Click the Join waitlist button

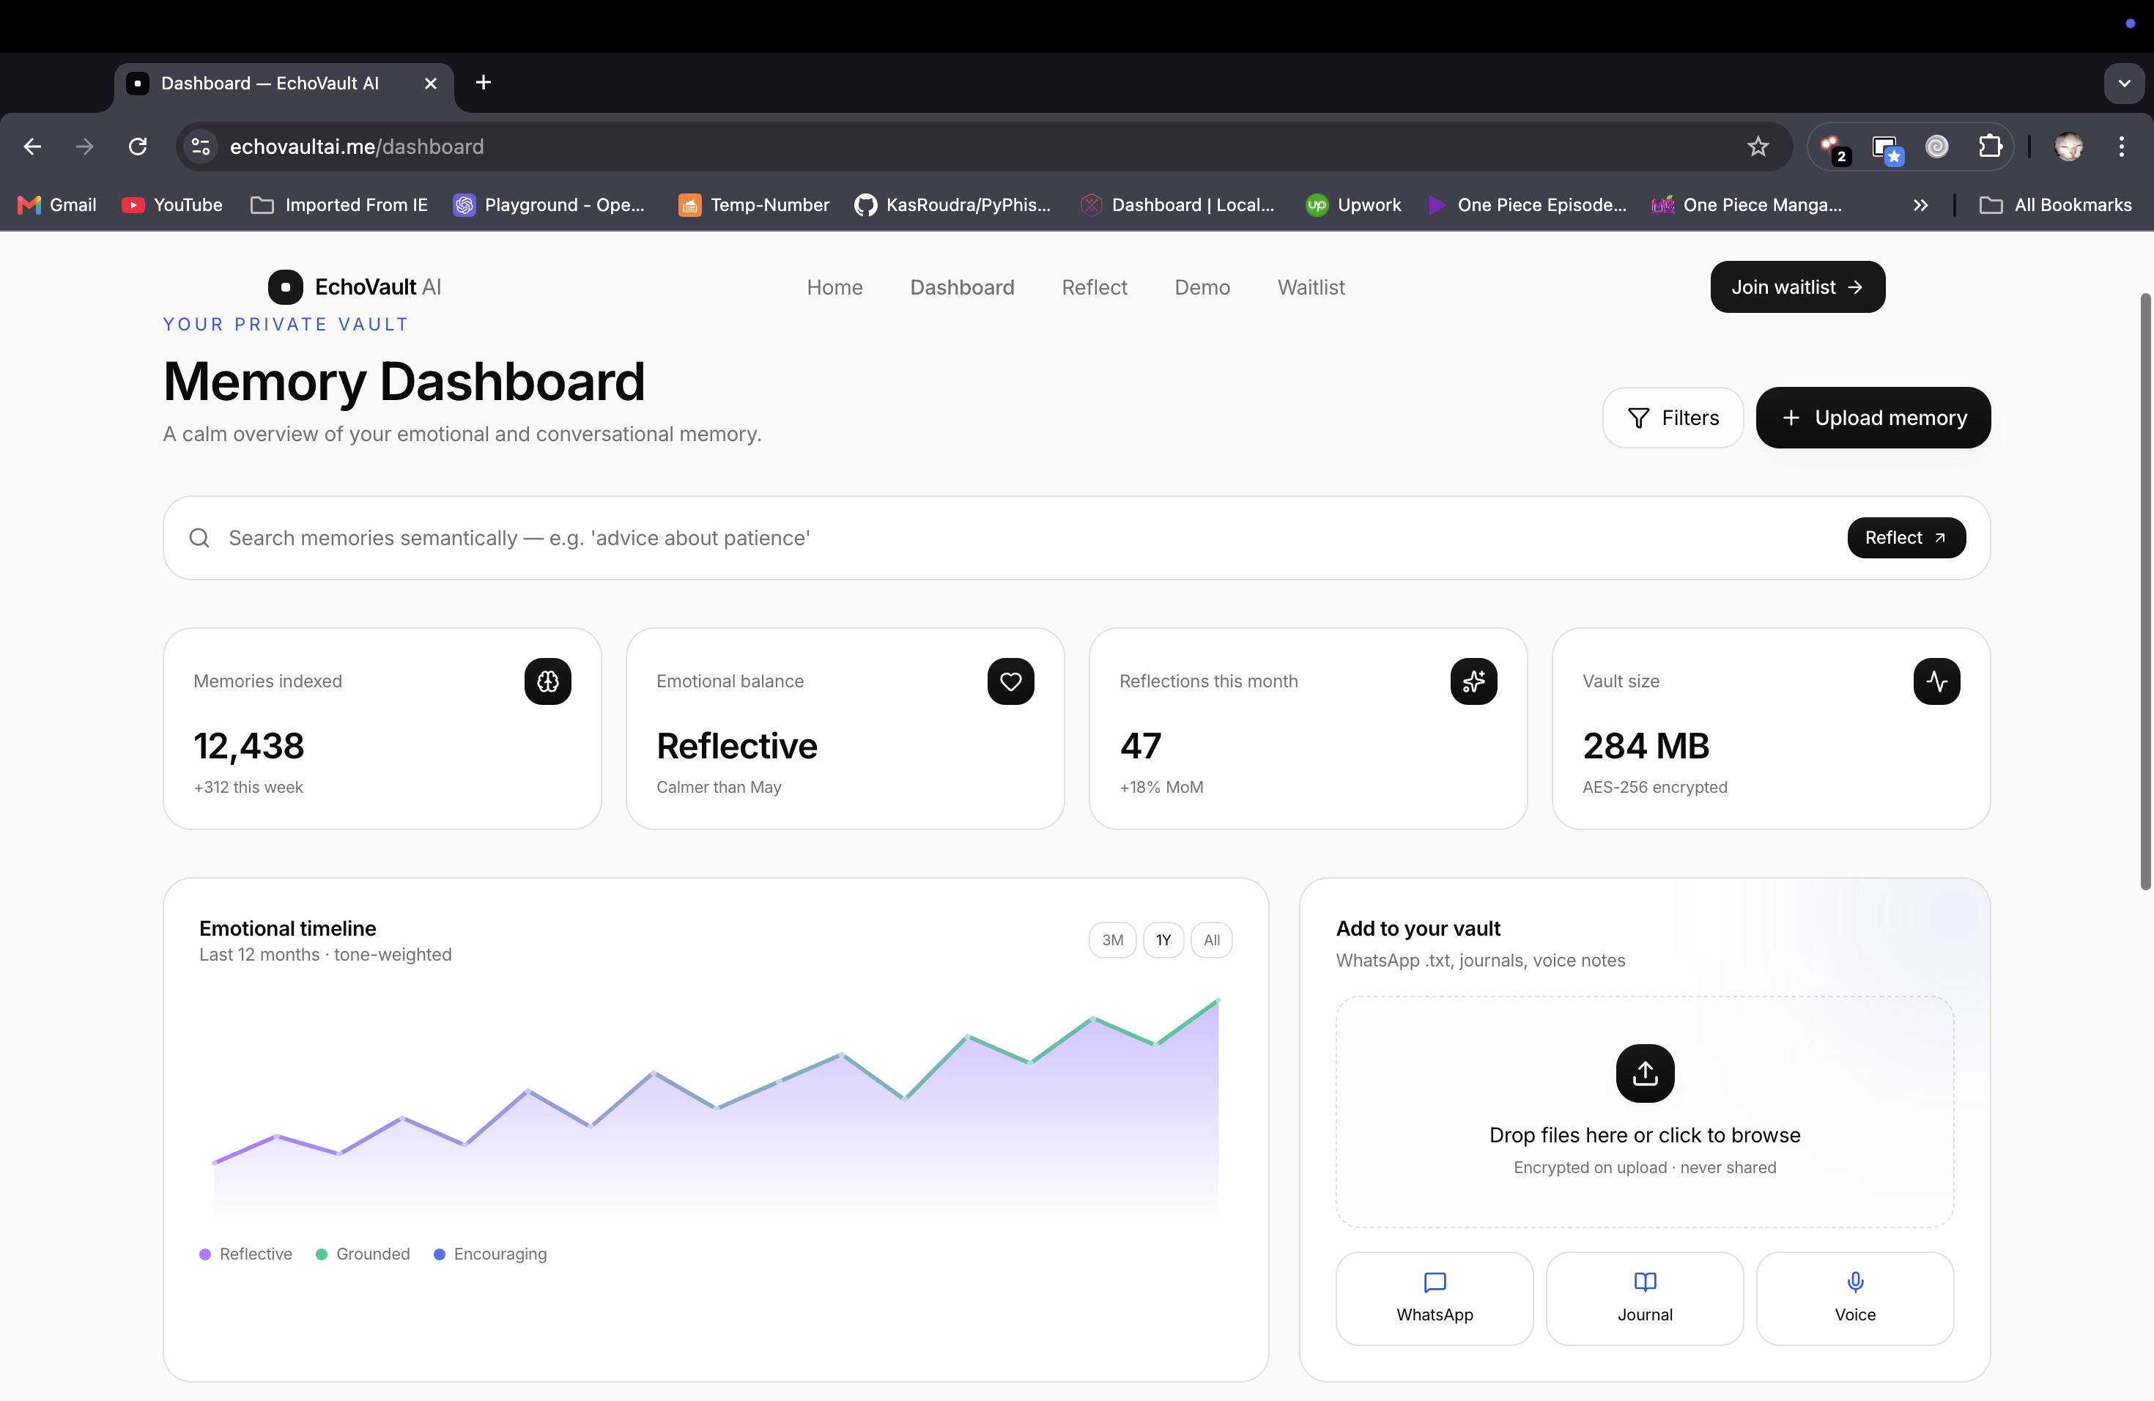1797,287
